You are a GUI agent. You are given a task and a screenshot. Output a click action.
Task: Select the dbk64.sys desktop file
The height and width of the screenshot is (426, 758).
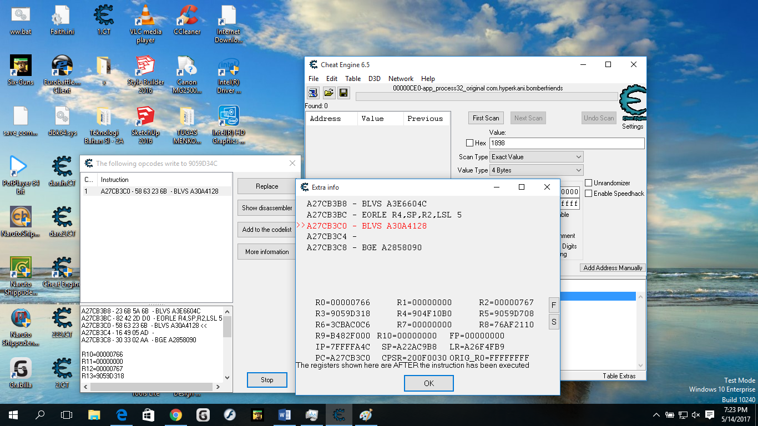62,121
